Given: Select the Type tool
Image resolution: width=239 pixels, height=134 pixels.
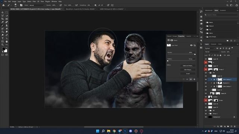Looking at the screenshot, I should tap(3, 38).
